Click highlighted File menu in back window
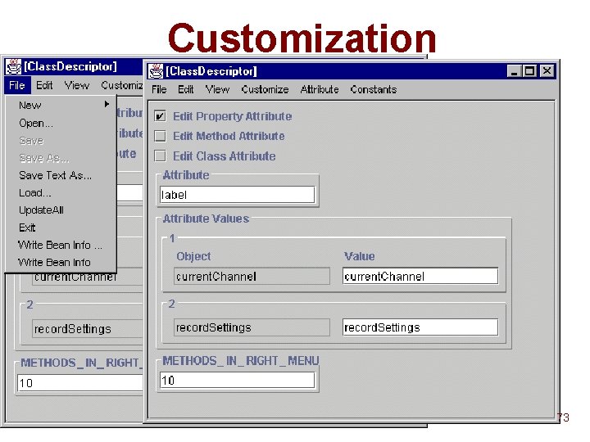This screenshot has width=590, height=442. pos(17,85)
